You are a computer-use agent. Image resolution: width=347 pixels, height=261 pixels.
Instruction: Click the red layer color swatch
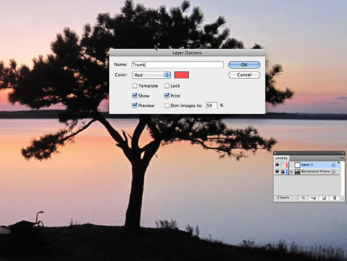(181, 75)
